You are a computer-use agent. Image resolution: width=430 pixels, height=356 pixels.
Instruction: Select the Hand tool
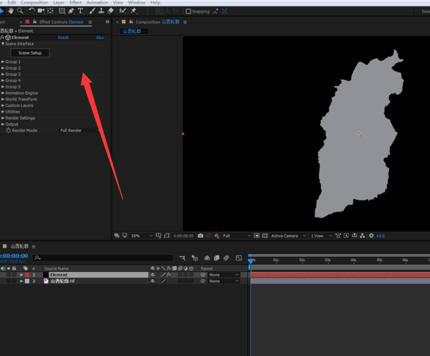tap(11, 11)
